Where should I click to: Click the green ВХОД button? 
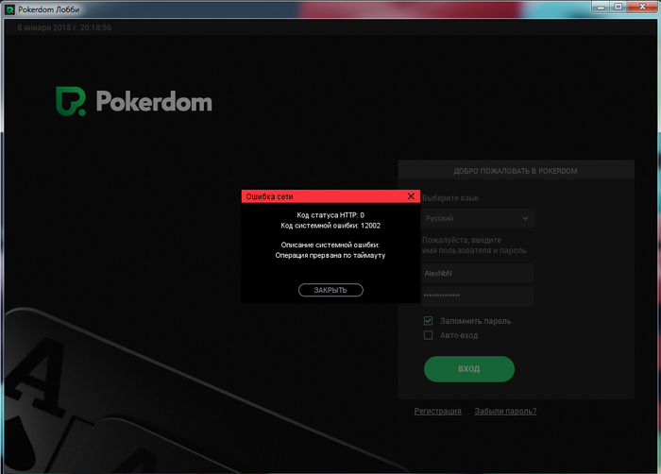(x=469, y=369)
